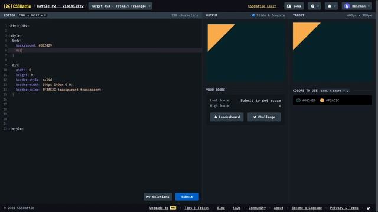Open the Jobs button
Viewport: 378px width, 212px height.
click(294, 6)
